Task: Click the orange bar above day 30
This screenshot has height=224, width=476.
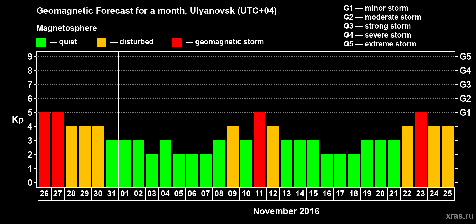Action: pos(98,157)
